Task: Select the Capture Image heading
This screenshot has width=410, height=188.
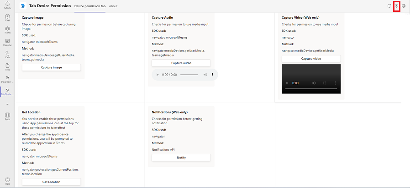Action: pyautogui.click(x=33, y=17)
